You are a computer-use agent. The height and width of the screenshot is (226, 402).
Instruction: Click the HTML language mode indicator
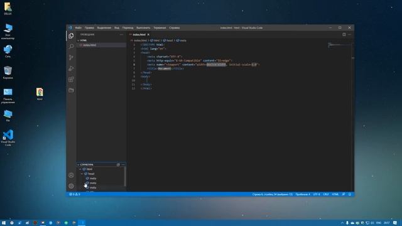click(x=335, y=194)
